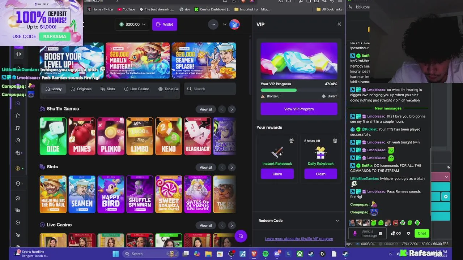
Task: Open the Xbox app from taskbar
Action: [300, 254]
